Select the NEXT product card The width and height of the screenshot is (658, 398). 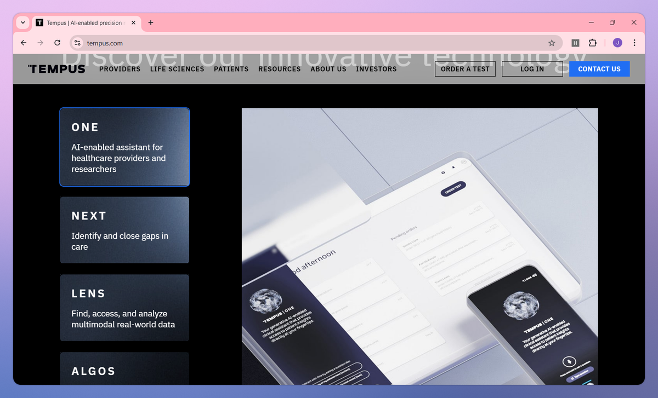124,230
